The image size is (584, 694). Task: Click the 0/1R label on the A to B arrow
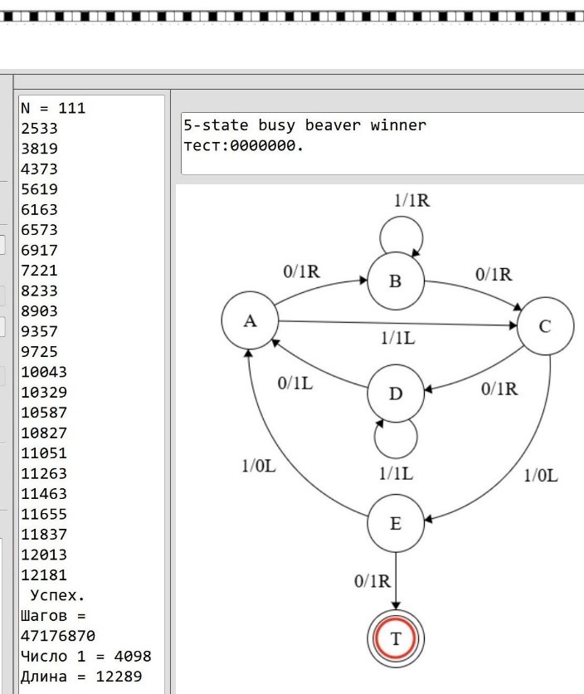click(x=302, y=271)
